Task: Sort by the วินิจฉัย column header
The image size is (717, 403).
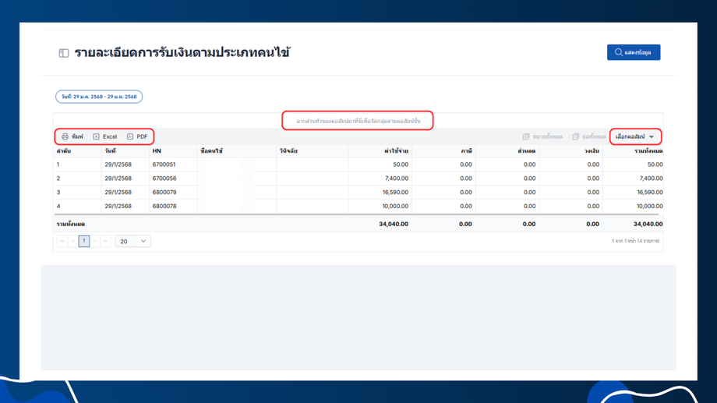Action: (x=288, y=150)
